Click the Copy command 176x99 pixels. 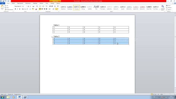(x=7, y=8)
